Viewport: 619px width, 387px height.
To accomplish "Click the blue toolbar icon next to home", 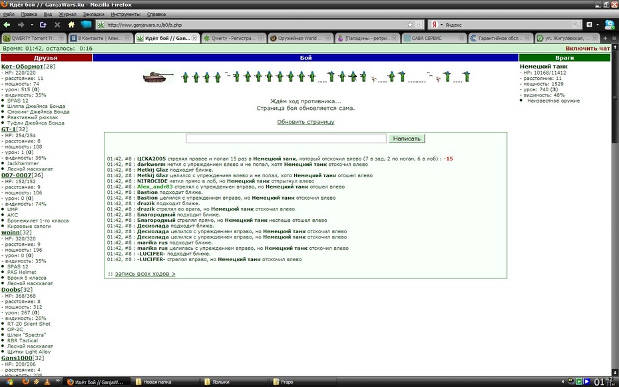I will click(86, 25).
